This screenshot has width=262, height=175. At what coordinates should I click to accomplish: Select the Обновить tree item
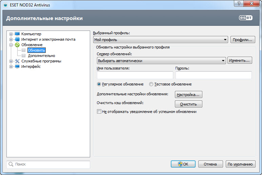point(36,50)
